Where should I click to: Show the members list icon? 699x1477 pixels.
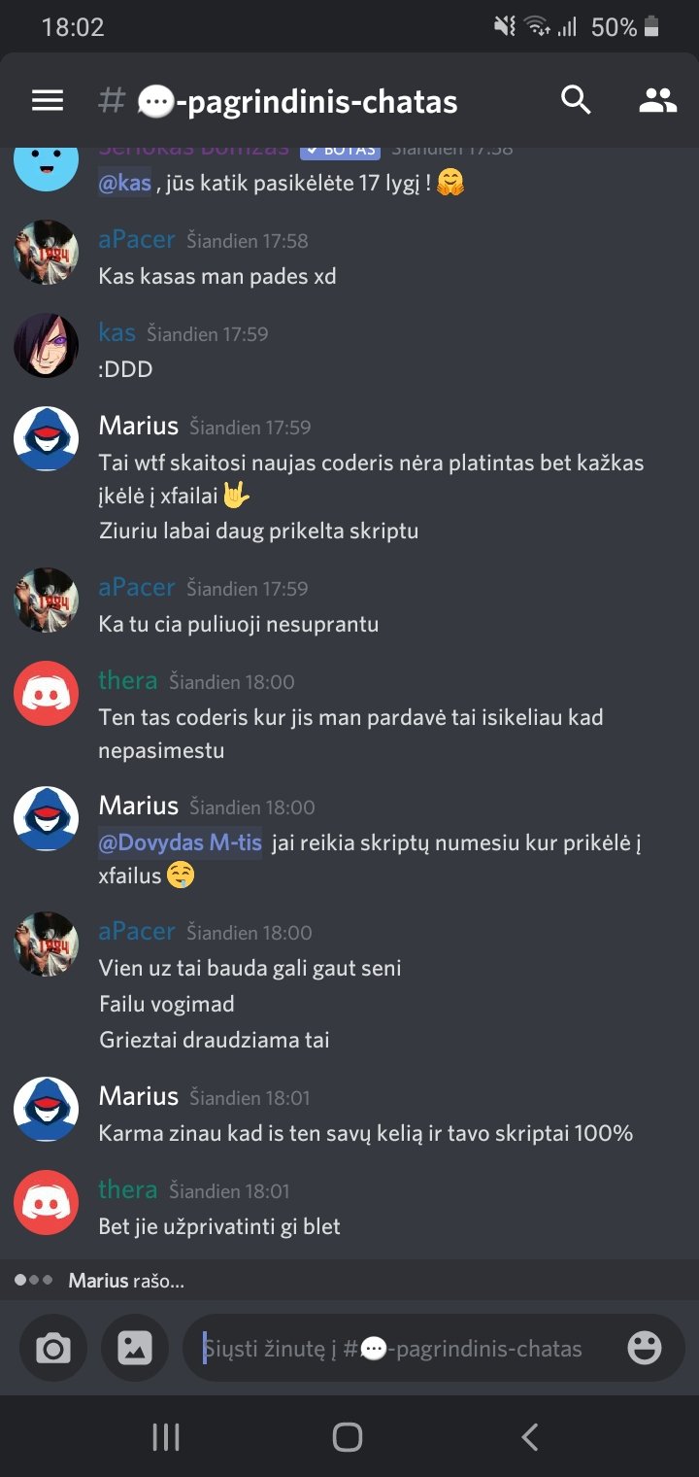657,100
